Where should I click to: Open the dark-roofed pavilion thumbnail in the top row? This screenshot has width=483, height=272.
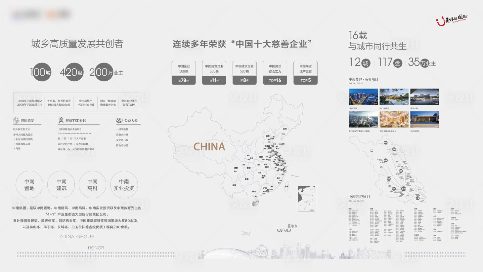(425, 97)
